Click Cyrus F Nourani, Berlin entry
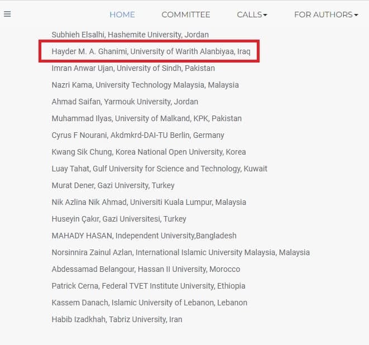This screenshot has height=345, width=369. tap(138, 135)
